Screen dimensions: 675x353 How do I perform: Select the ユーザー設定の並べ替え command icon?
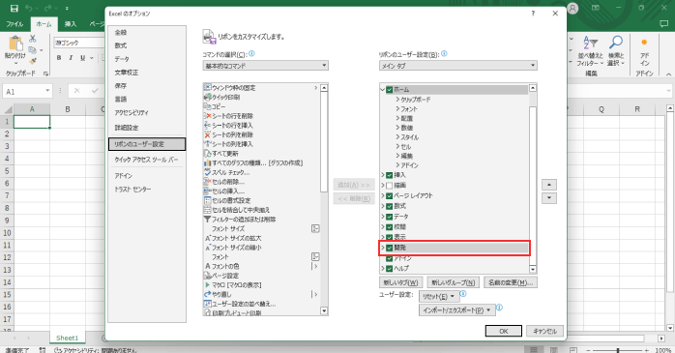pos(208,304)
